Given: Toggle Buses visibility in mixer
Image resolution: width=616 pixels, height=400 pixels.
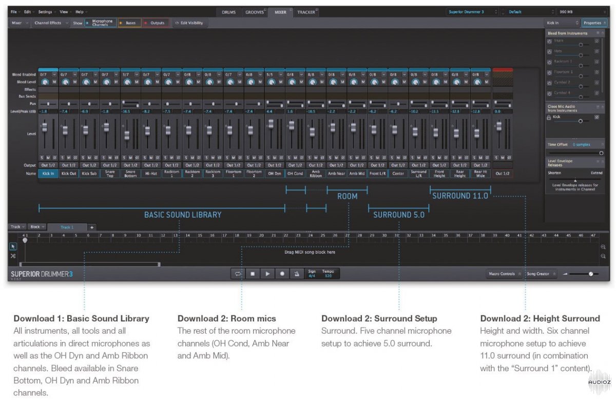Looking at the screenshot, I should 129,23.
